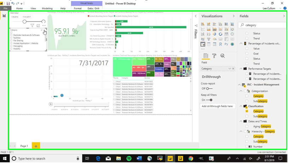
Task: Open the File menu
Action: coord(6,8)
